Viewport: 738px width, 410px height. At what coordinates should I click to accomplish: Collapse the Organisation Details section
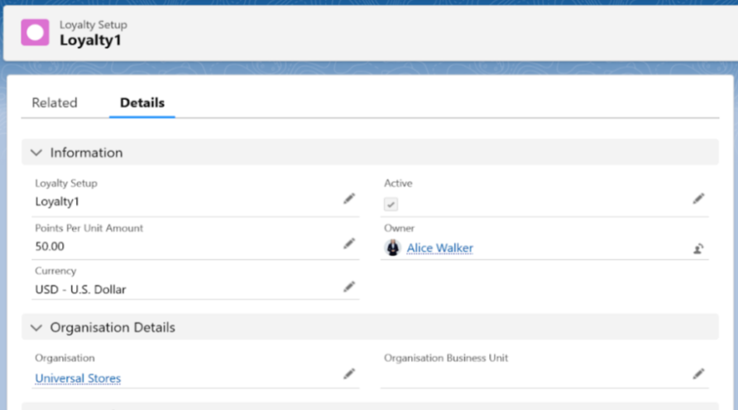click(36, 328)
